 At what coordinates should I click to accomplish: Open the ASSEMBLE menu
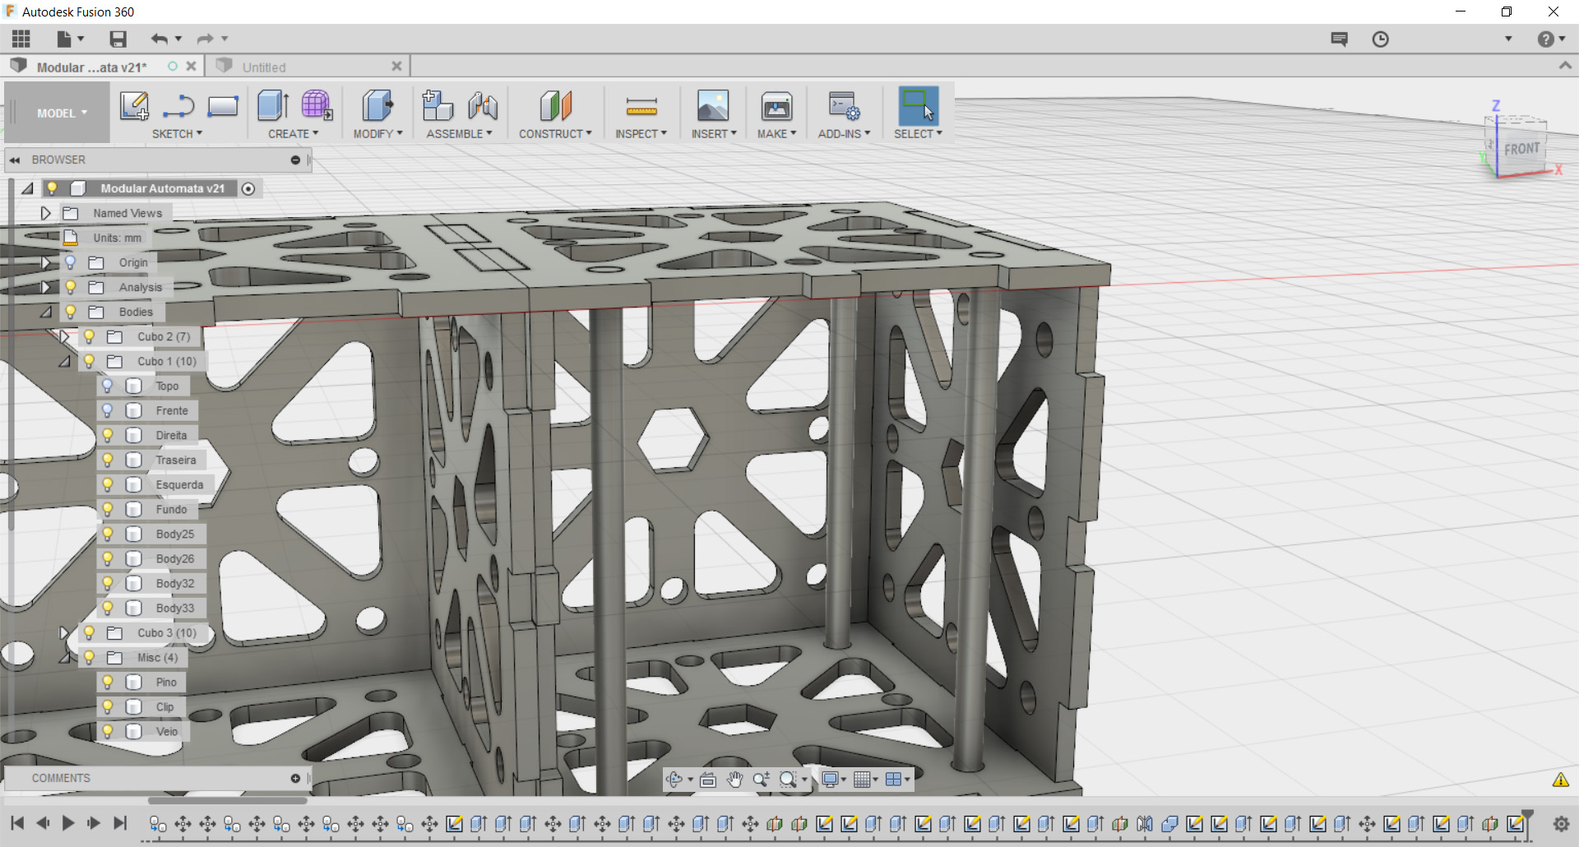(459, 134)
